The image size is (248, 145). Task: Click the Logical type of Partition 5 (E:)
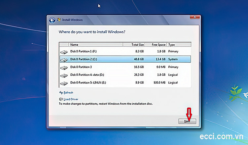pos(173,82)
